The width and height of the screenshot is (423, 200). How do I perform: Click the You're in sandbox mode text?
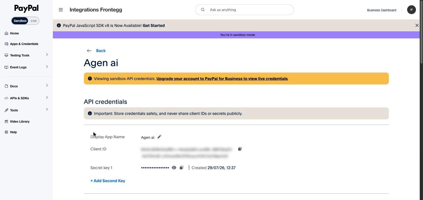(x=238, y=35)
